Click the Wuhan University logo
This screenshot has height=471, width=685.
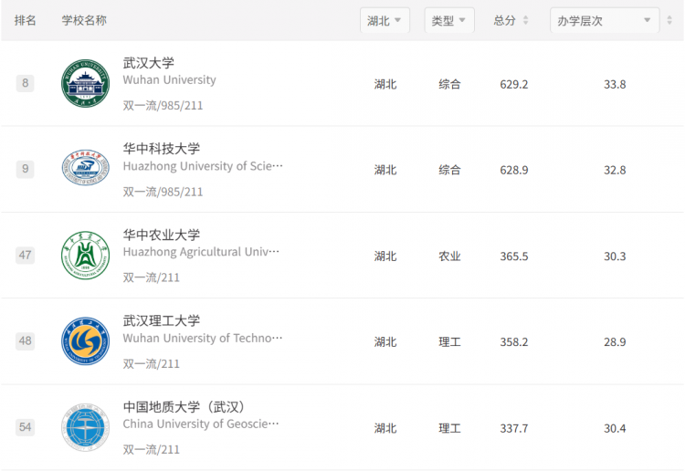[x=85, y=83]
